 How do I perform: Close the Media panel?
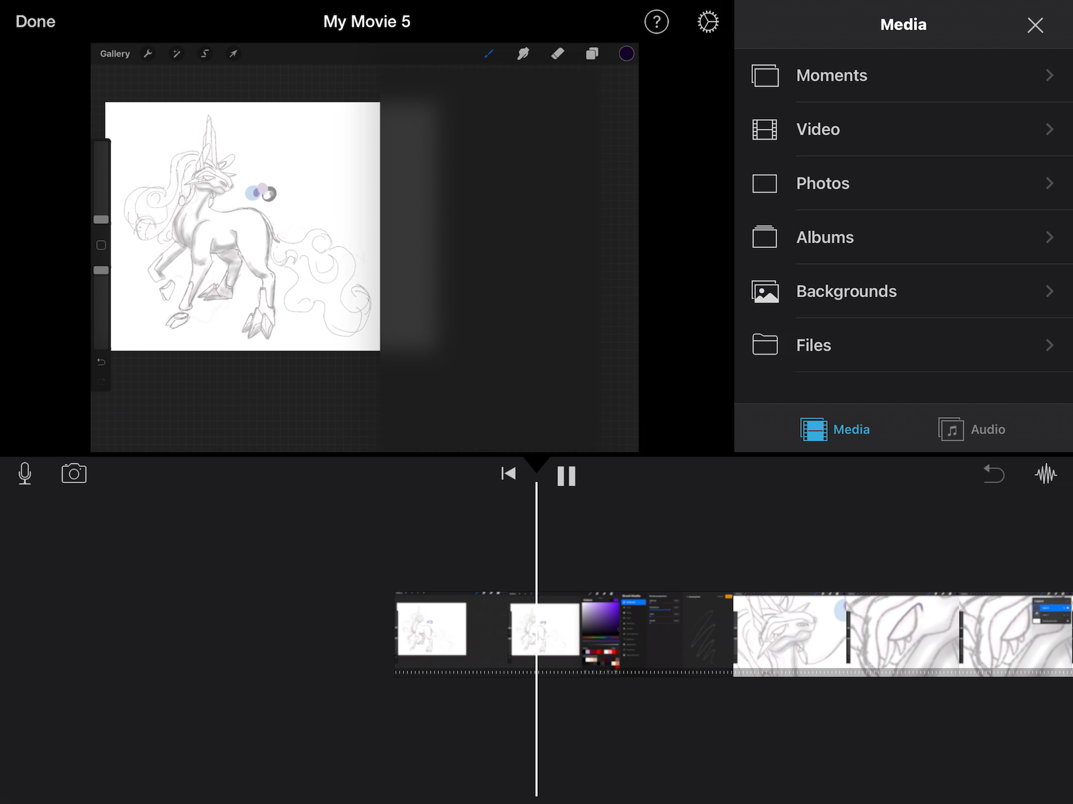1035,25
